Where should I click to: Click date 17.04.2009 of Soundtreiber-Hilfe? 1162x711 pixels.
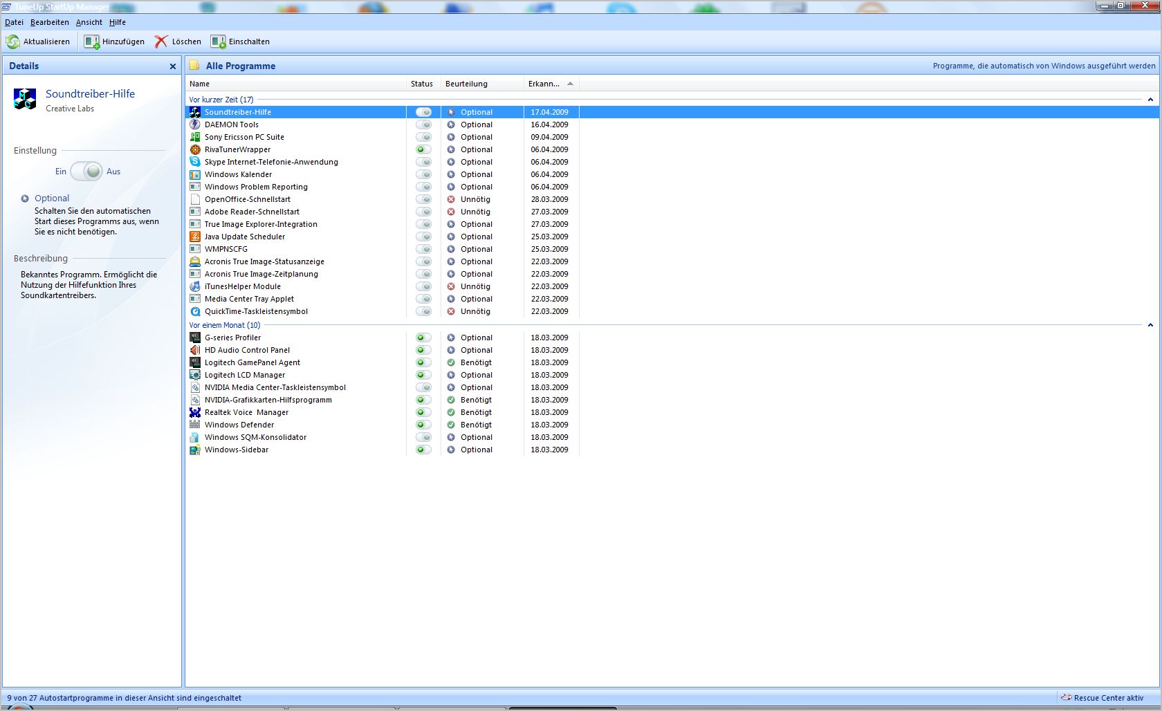[x=550, y=112]
